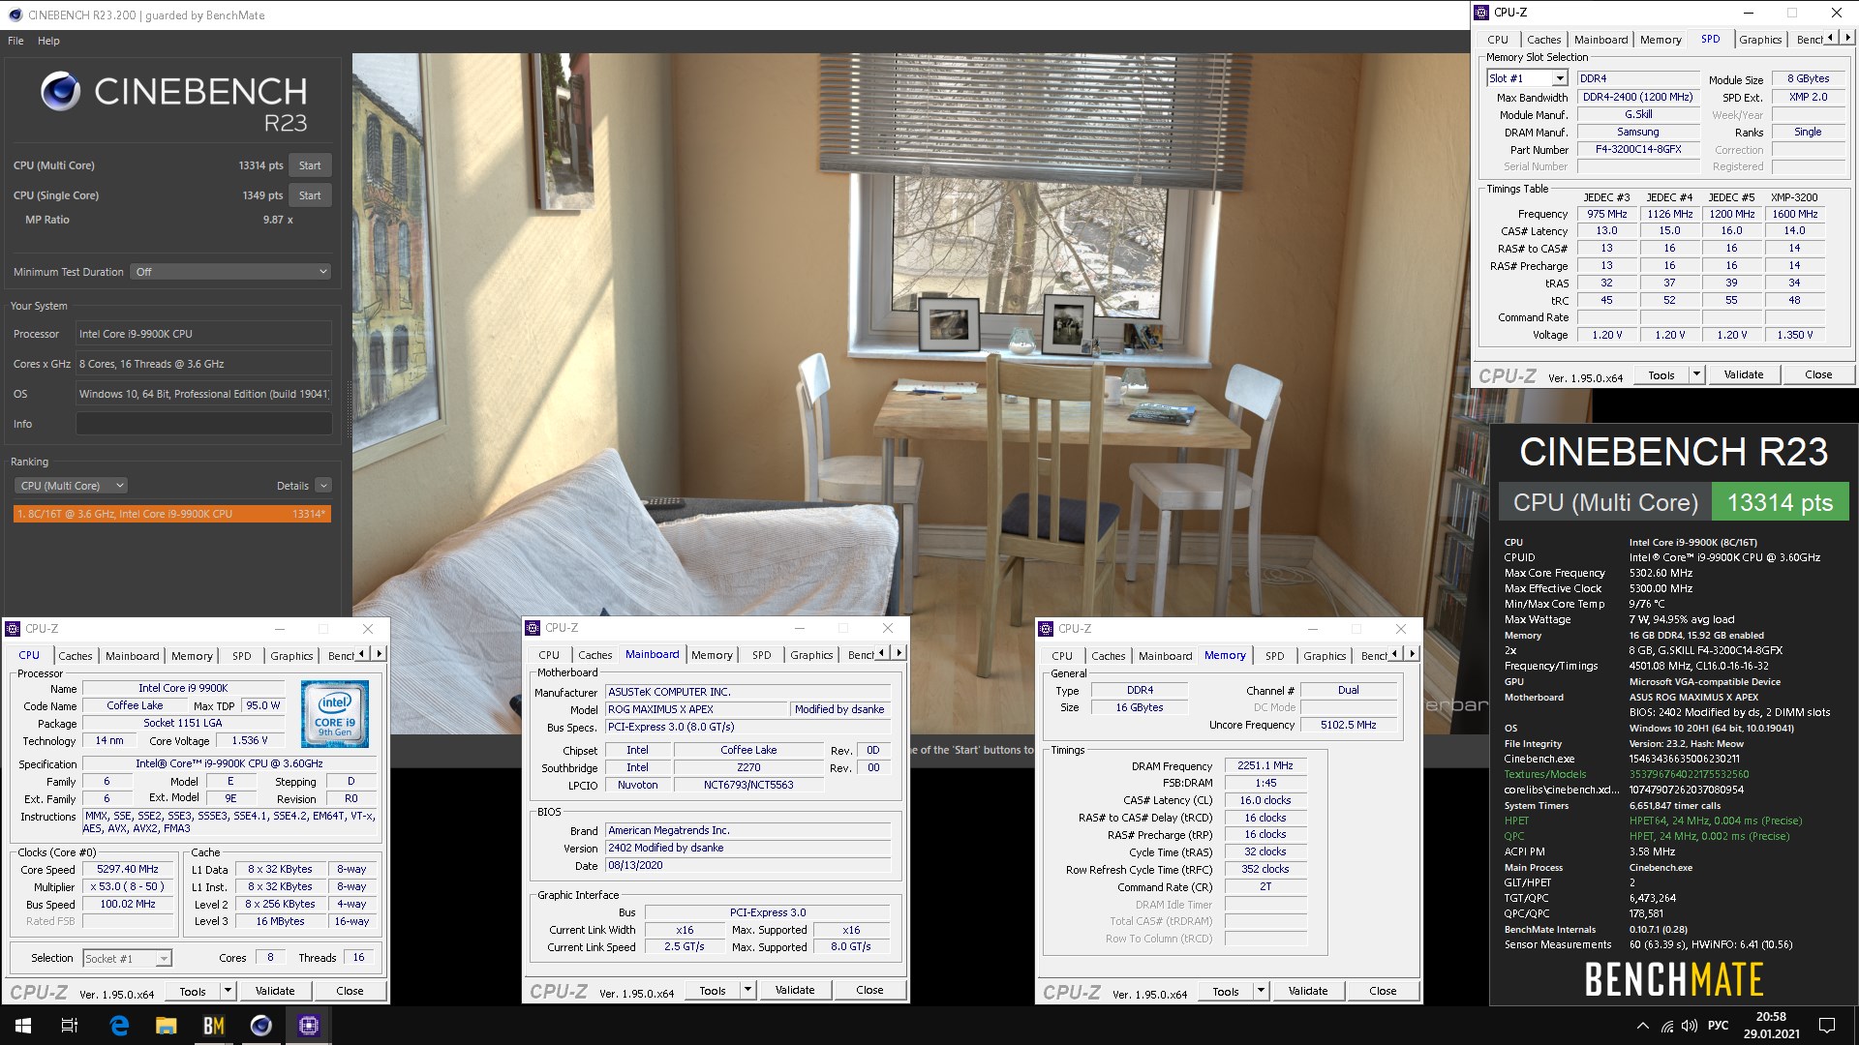Image resolution: width=1859 pixels, height=1045 pixels.
Task: Open volume control tray icon
Action: coord(1690,1026)
